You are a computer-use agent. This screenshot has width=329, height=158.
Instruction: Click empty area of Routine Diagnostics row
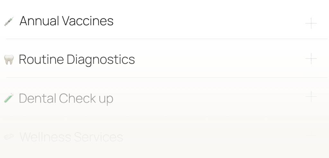[218, 59]
